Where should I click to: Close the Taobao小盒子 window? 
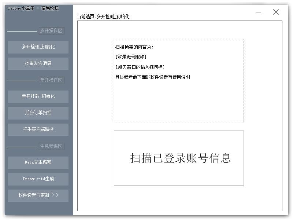coord(276,12)
